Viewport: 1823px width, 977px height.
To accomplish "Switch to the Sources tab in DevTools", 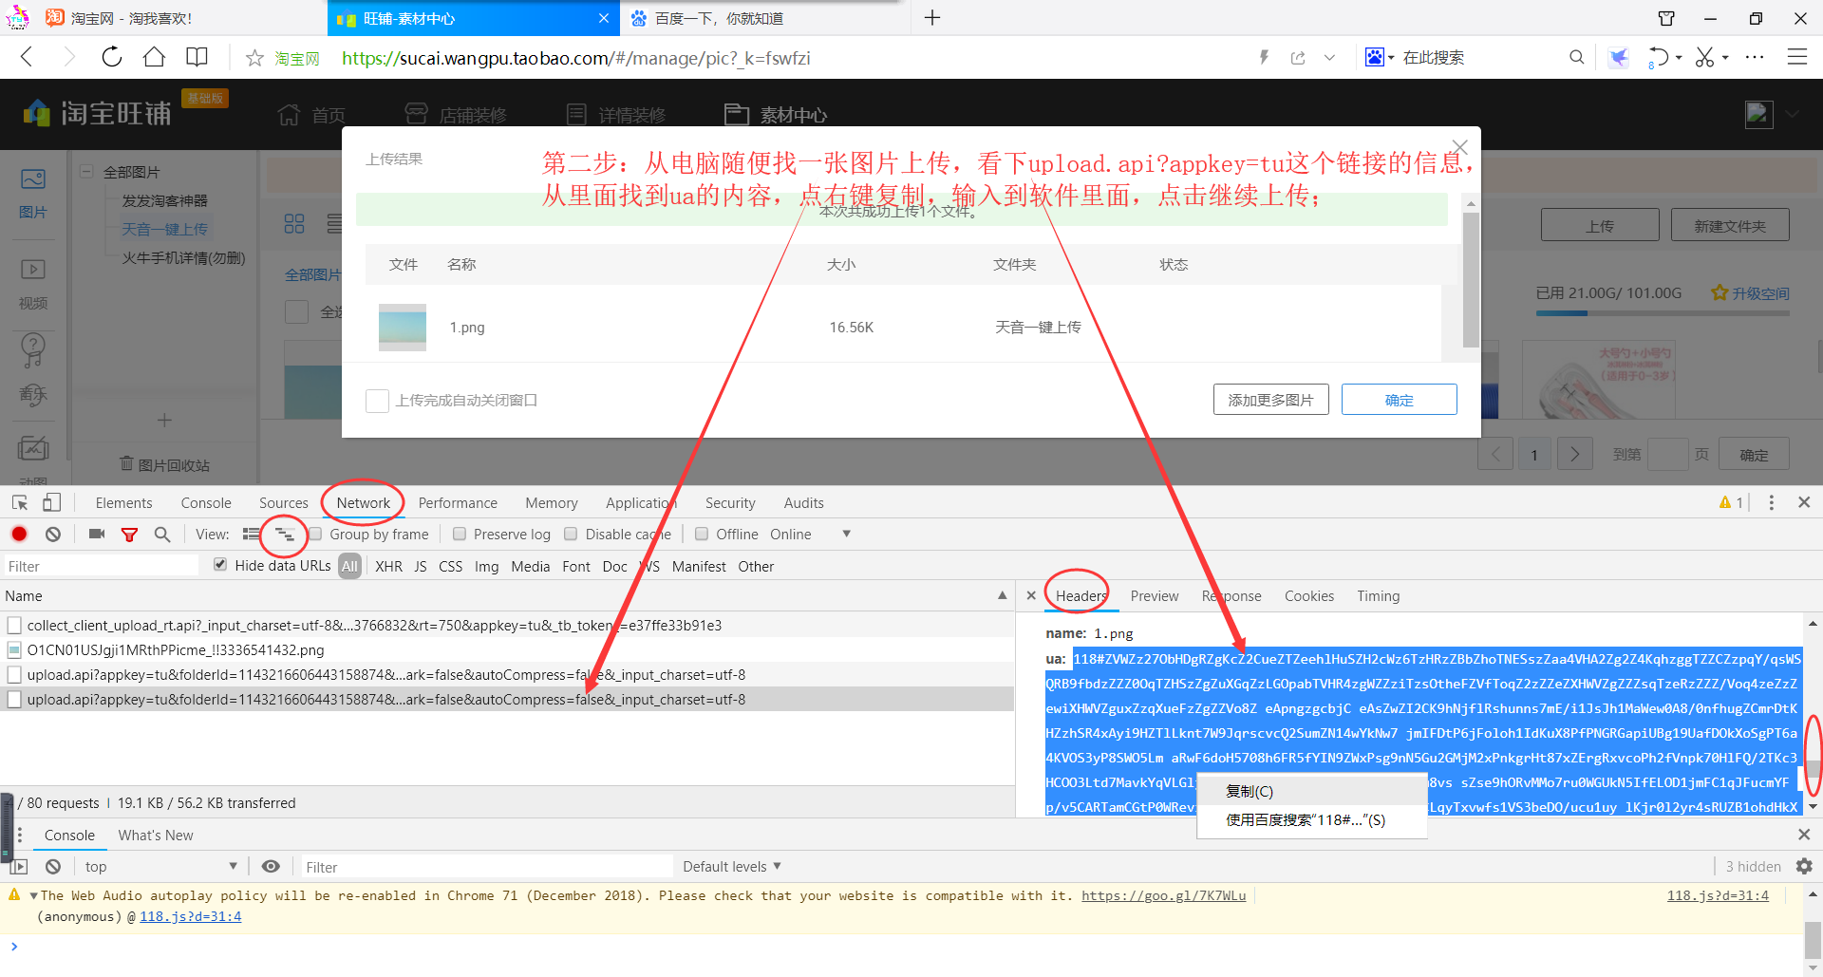I will point(283,503).
